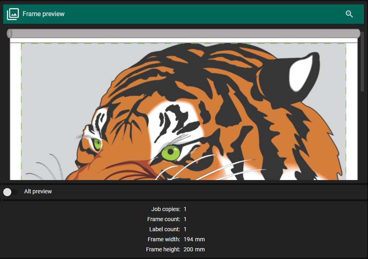Toggle the Alt preview switch

pos(10,192)
